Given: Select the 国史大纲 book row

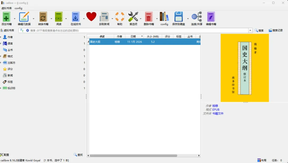Looking at the screenshot, I should 144,42.
